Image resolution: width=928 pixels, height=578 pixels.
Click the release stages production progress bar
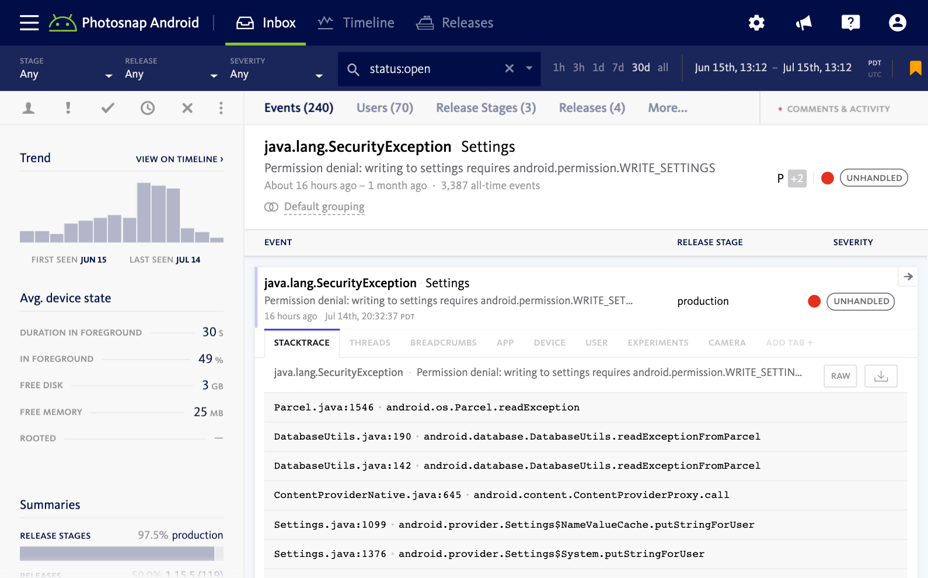coord(121,553)
